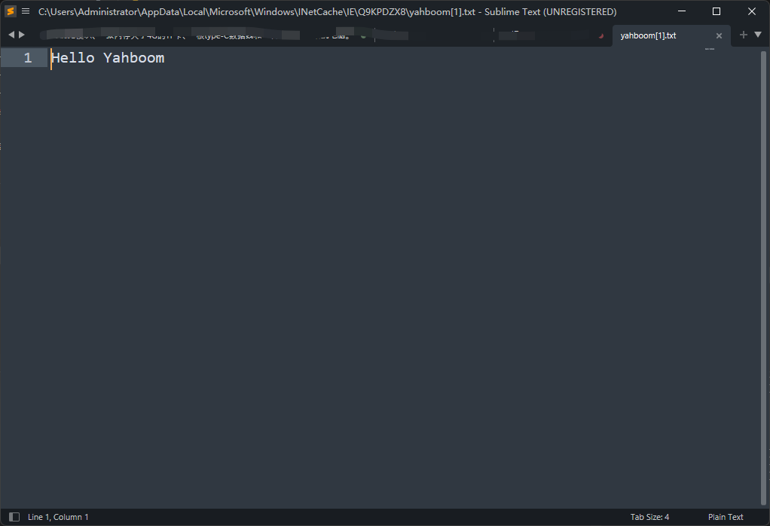The image size is (770, 526).
Task: Click Line 1, Column 1 status indicator
Action: pos(58,517)
